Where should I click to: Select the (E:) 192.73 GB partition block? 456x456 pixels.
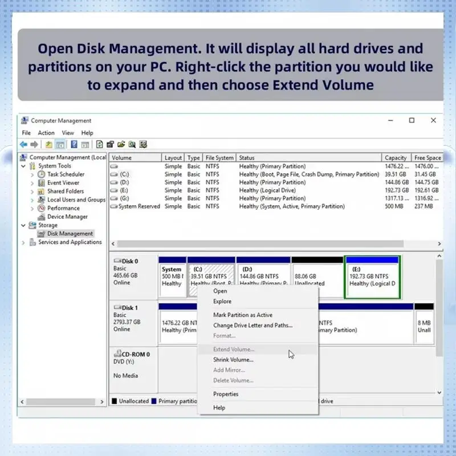click(372, 277)
